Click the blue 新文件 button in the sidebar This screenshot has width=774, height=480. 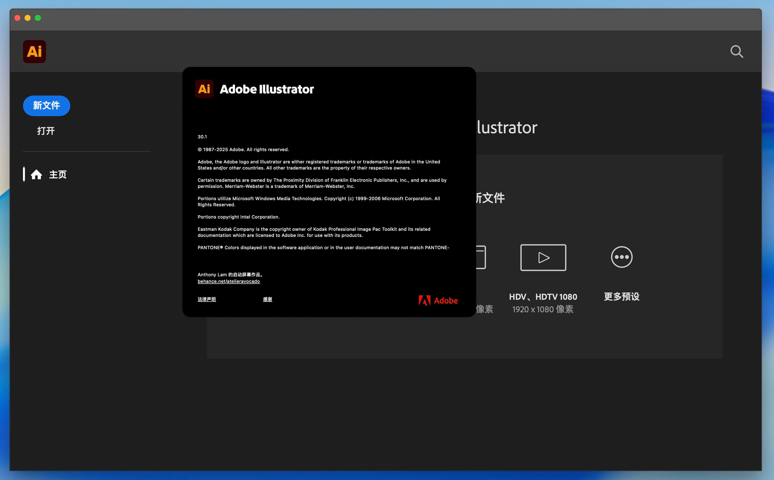(46, 105)
